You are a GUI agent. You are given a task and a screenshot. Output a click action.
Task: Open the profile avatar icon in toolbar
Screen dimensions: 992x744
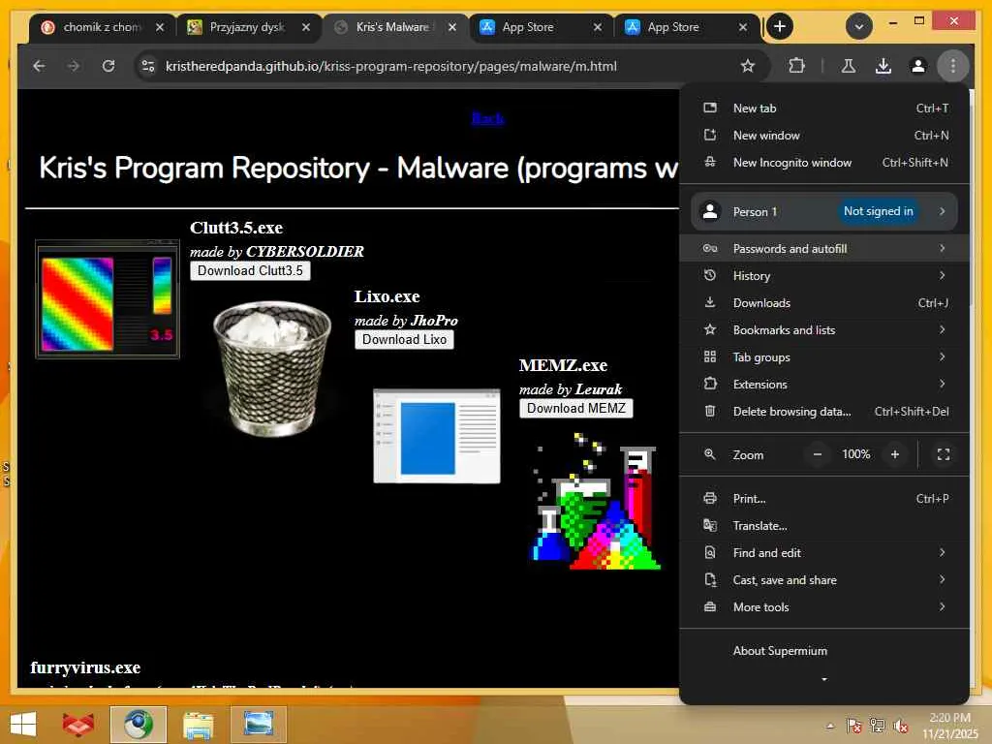click(918, 66)
